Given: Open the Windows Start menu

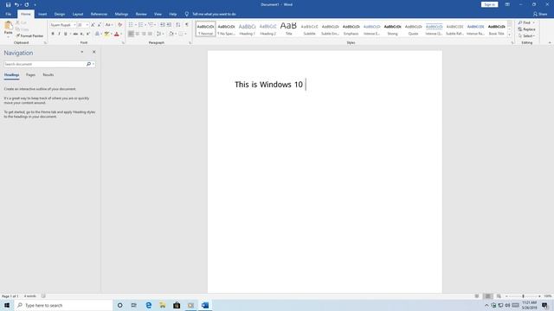Looking at the screenshot, I should coord(7,305).
